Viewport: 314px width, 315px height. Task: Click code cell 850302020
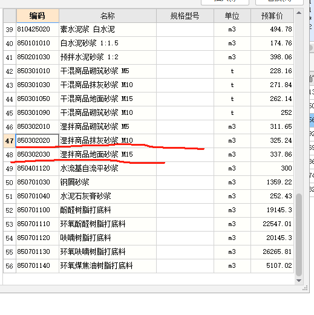[x=38, y=141]
